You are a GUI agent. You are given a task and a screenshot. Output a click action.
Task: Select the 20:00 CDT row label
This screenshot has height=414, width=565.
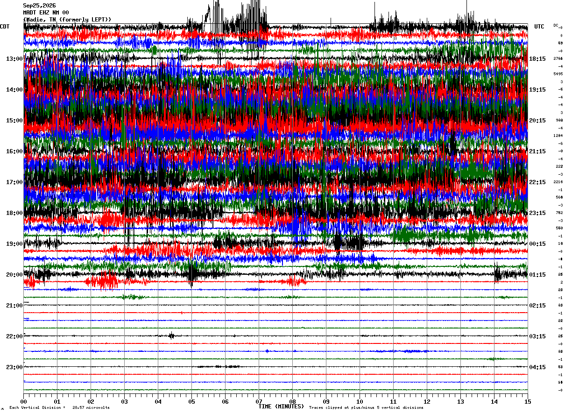[14, 274]
